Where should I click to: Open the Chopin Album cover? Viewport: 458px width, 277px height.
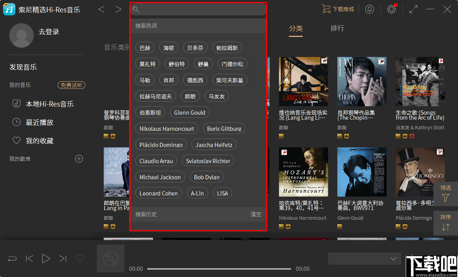click(x=362, y=82)
